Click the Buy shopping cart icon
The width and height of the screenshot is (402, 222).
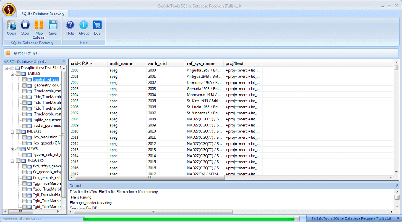coord(97,27)
